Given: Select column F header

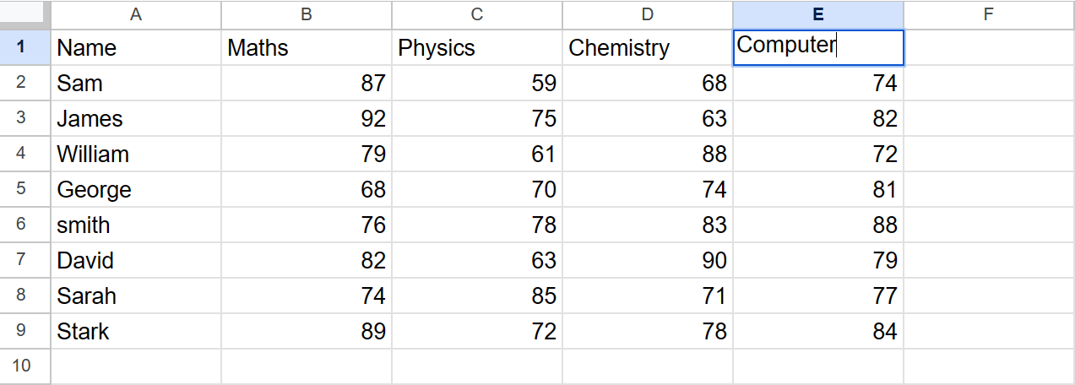Looking at the screenshot, I should (x=989, y=14).
